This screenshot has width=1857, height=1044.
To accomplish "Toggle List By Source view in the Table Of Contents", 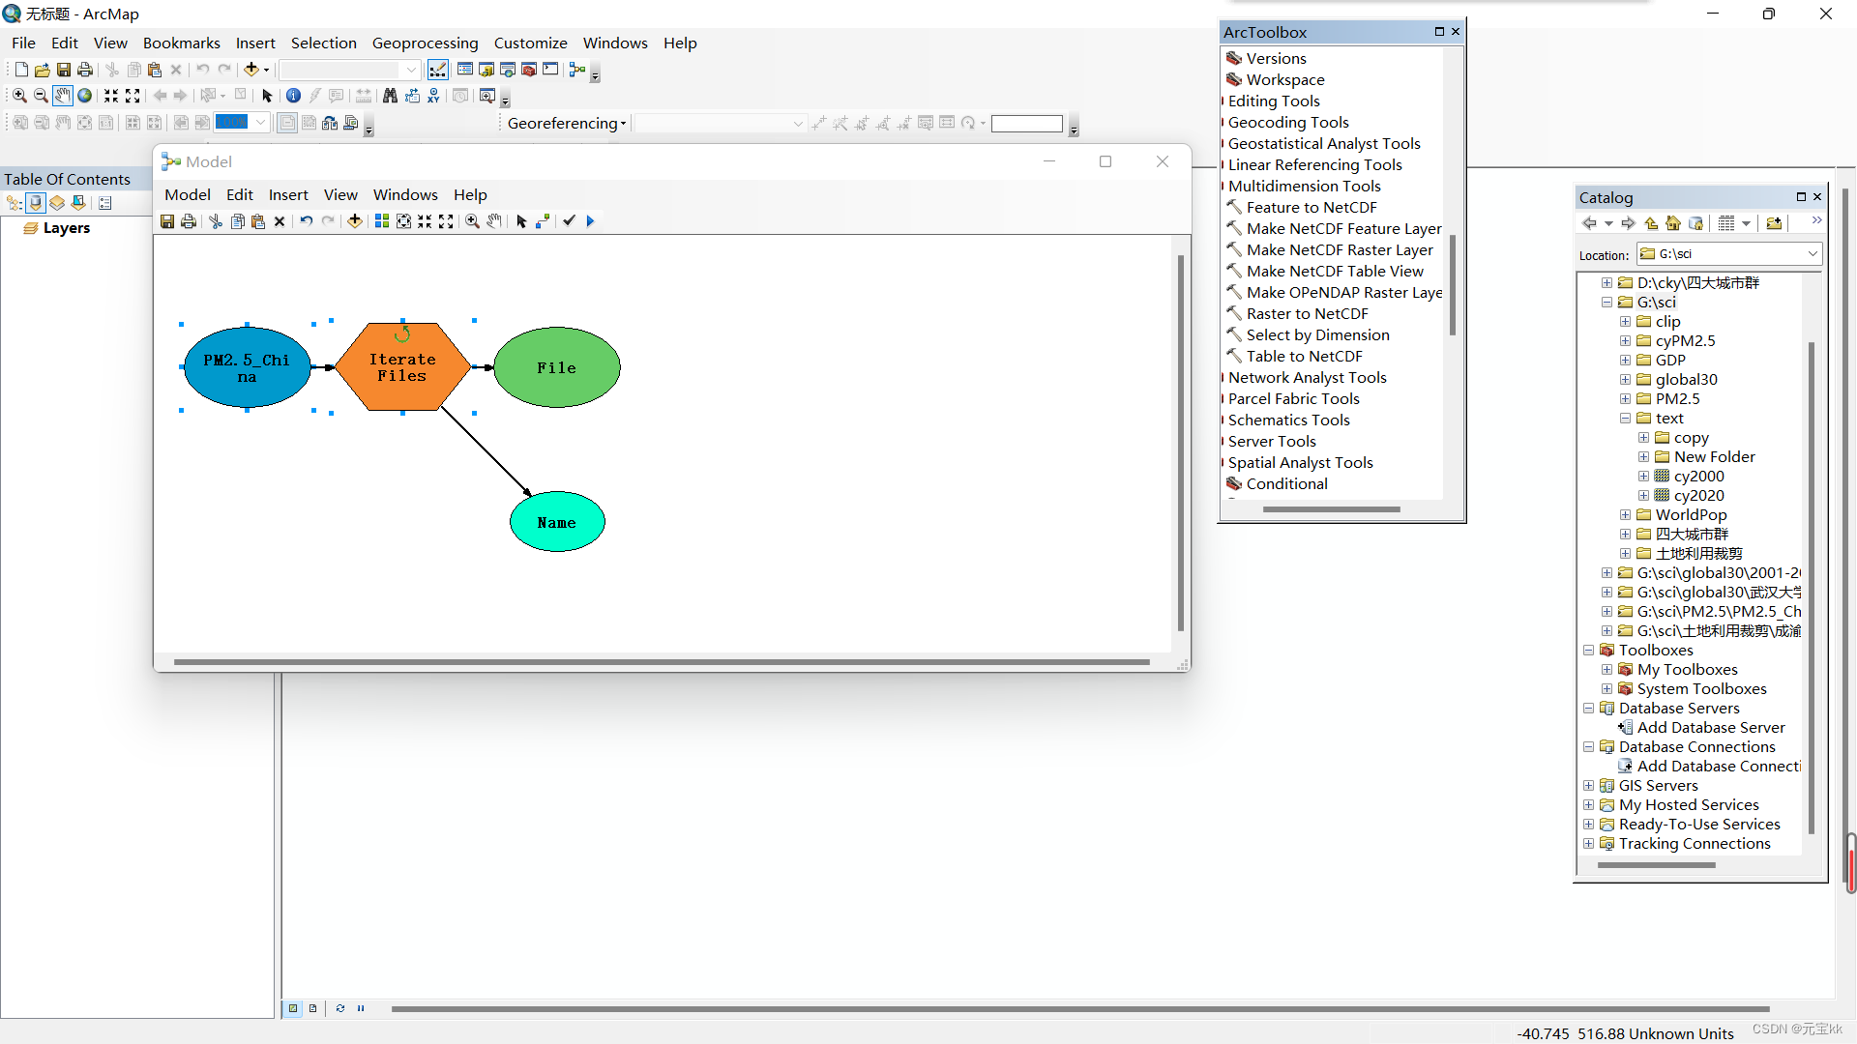I will click(36, 203).
